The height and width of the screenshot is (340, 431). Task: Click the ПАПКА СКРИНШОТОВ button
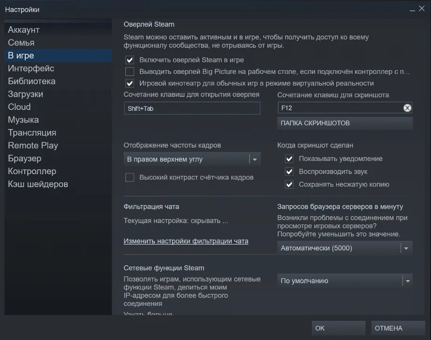click(345, 123)
